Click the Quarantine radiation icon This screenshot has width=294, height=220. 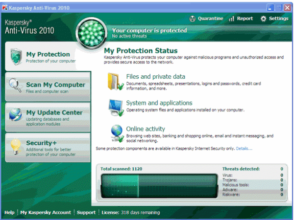(x=193, y=19)
